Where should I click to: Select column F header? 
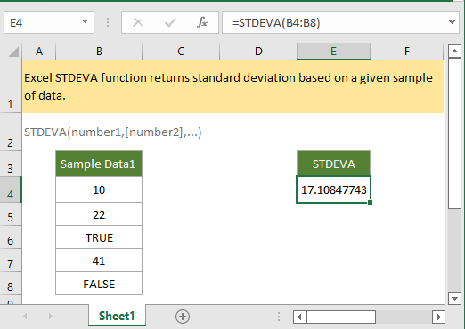[407, 52]
